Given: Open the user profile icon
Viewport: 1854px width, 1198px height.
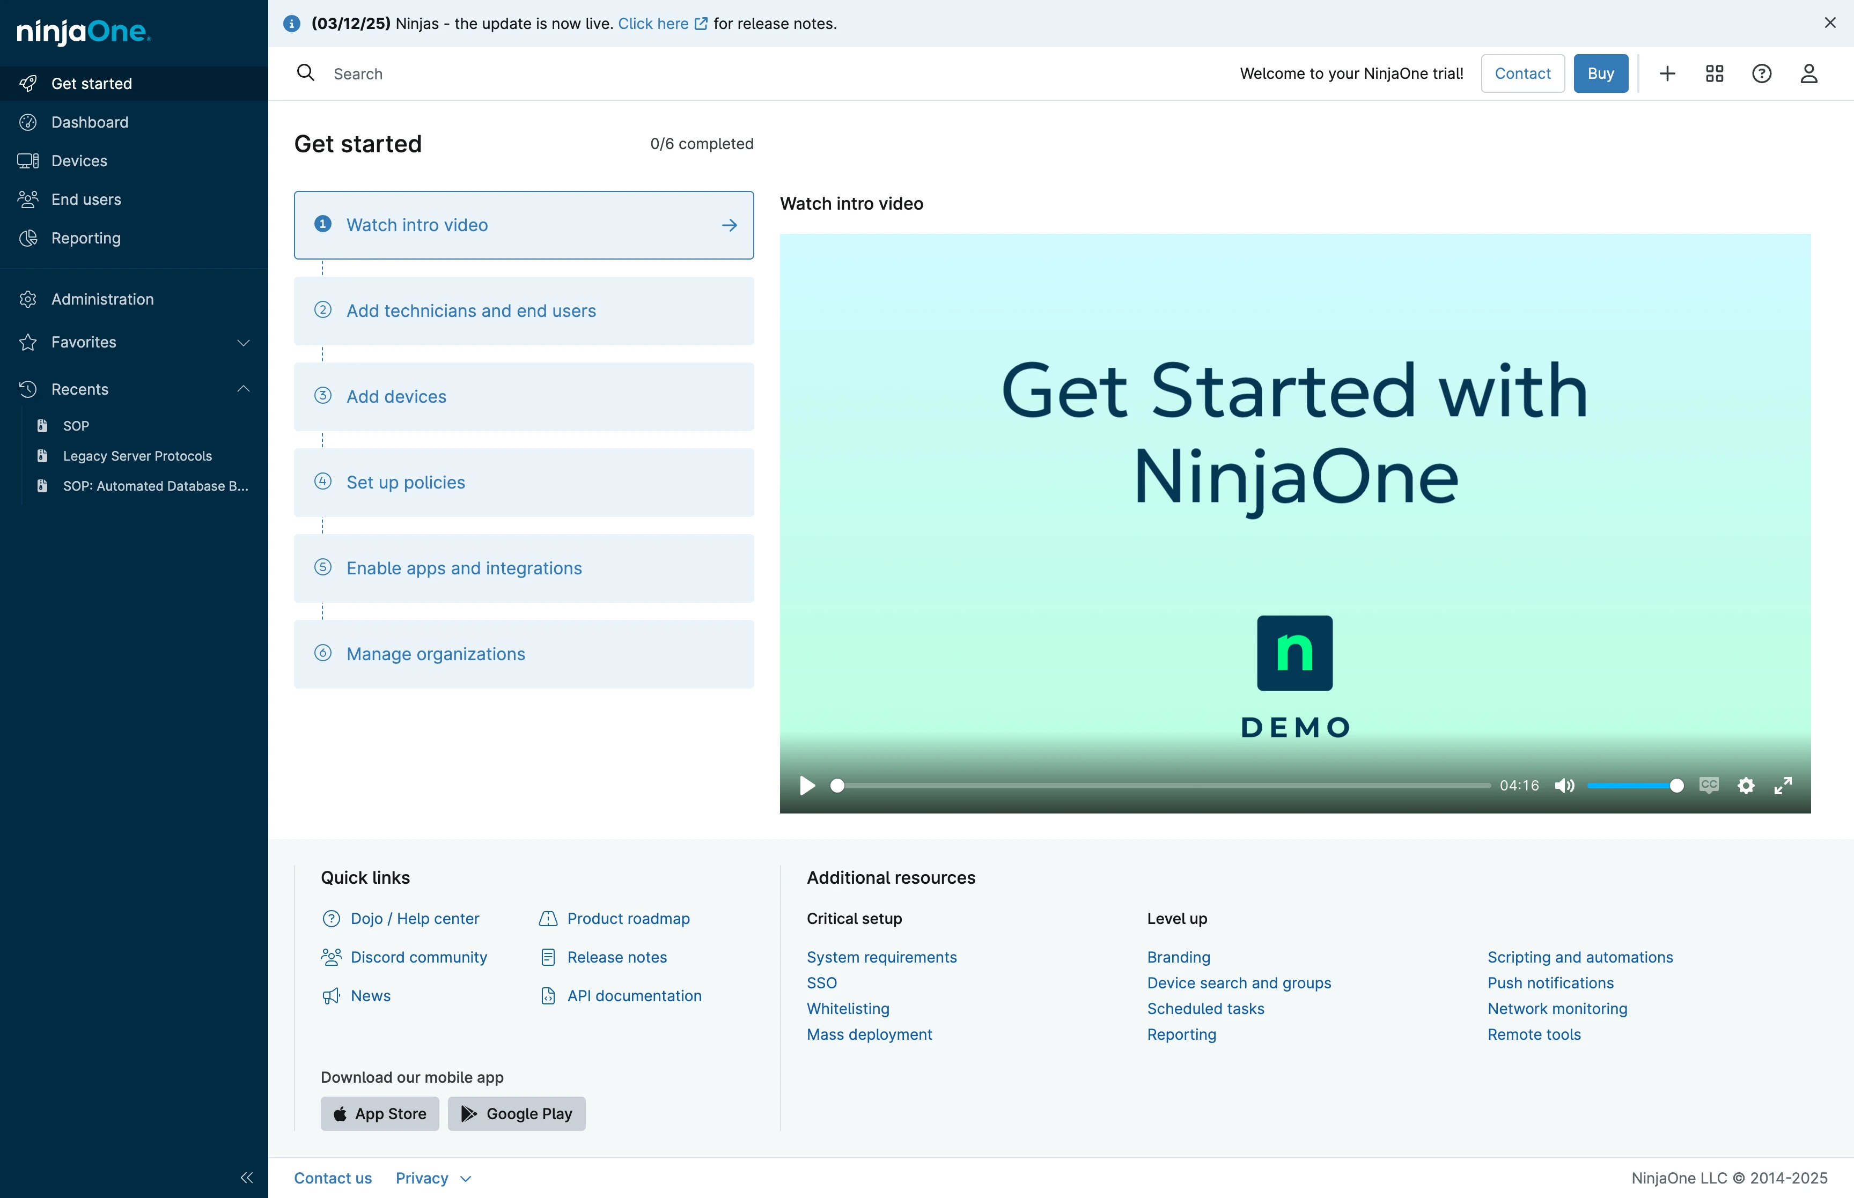Looking at the screenshot, I should coord(1809,73).
